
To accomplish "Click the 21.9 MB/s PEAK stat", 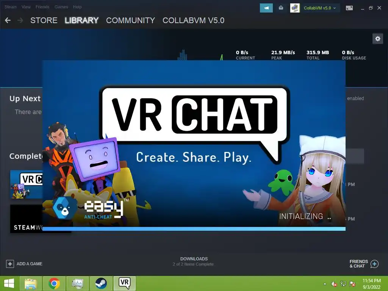I will click(283, 55).
